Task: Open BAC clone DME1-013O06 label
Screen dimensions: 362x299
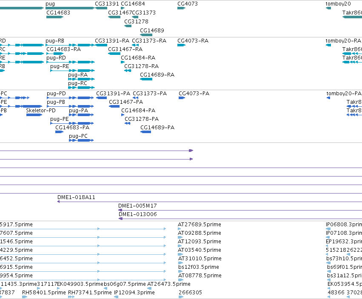Action: (137, 214)
